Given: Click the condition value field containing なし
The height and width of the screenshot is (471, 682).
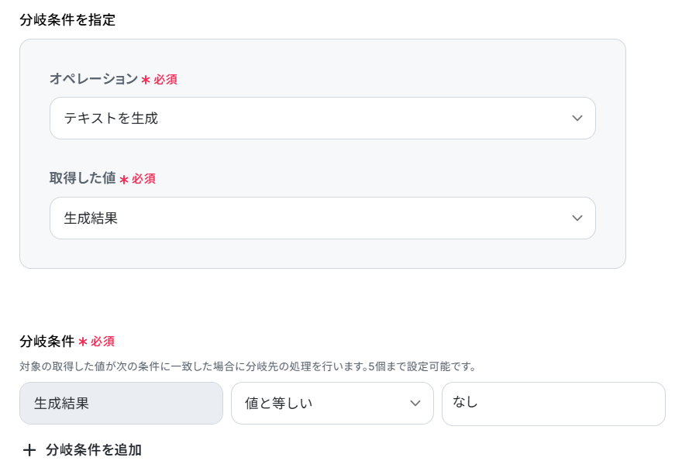Looking at the screenshot, I should click(x=553, y=404).
